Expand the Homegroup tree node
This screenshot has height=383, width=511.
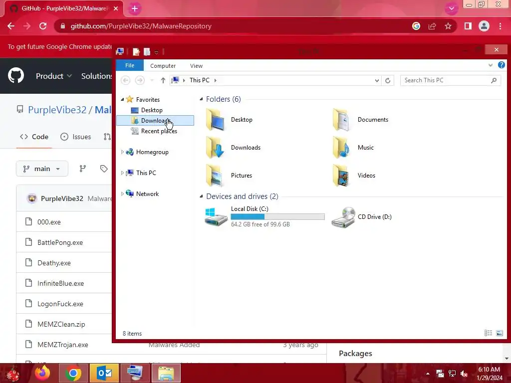[122, 152]
